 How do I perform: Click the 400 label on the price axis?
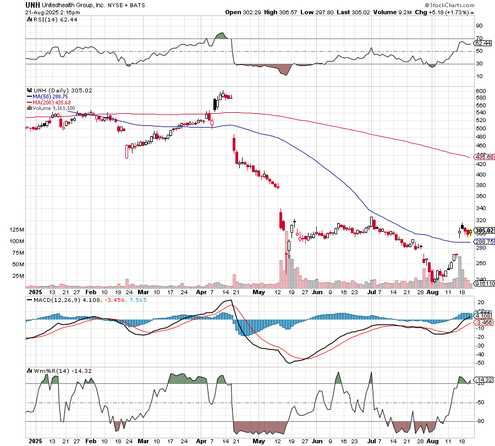(481, 174)
